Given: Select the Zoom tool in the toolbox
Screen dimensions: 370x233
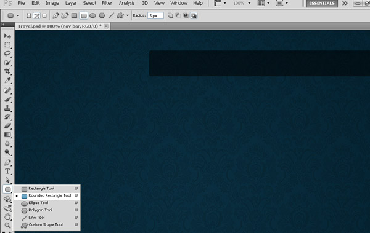Looking at the screenshot, I should click(x=7, y=226).
